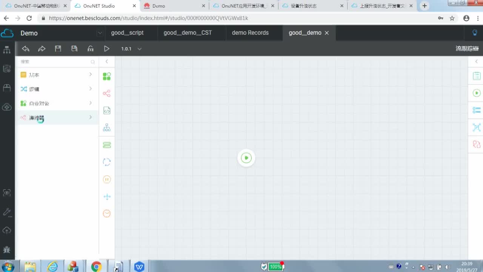Click the lightbulb hint icon at top-right

[475, 33]
